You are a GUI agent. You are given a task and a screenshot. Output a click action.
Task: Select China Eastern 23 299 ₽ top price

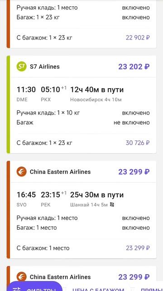[x=134, y=172]
